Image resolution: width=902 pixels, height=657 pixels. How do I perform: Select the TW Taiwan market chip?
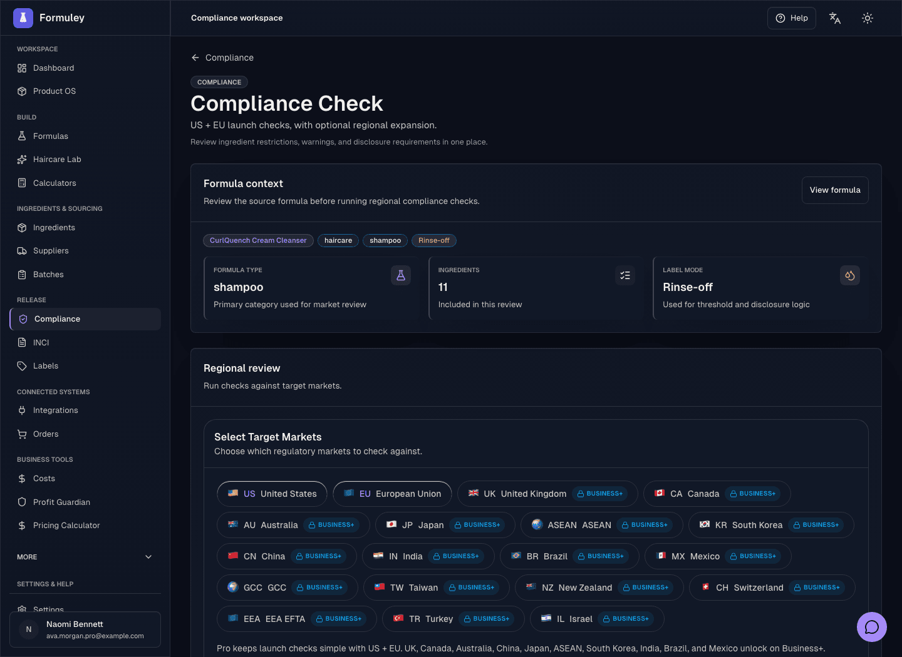[x=436, y=588]
